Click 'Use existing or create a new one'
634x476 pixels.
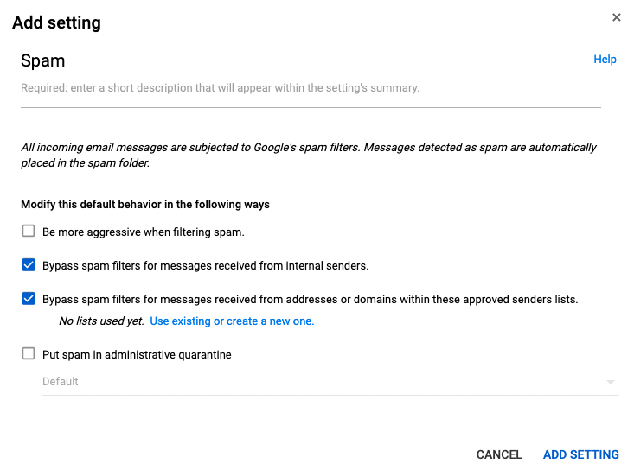(232, 321)
